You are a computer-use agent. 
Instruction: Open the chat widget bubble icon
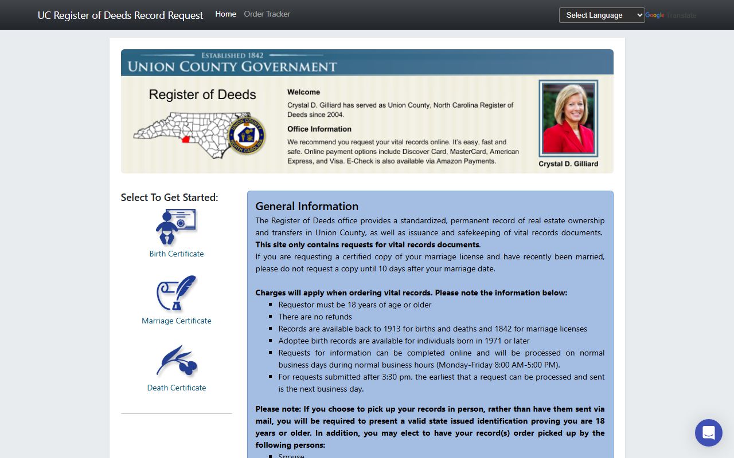[x=708, y=432]
